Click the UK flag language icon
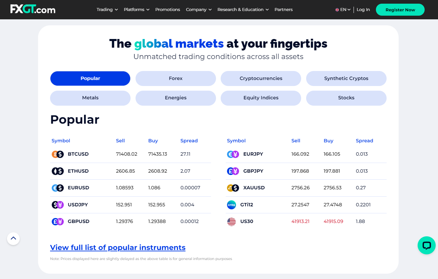438x279 pixels. (337, 10)
